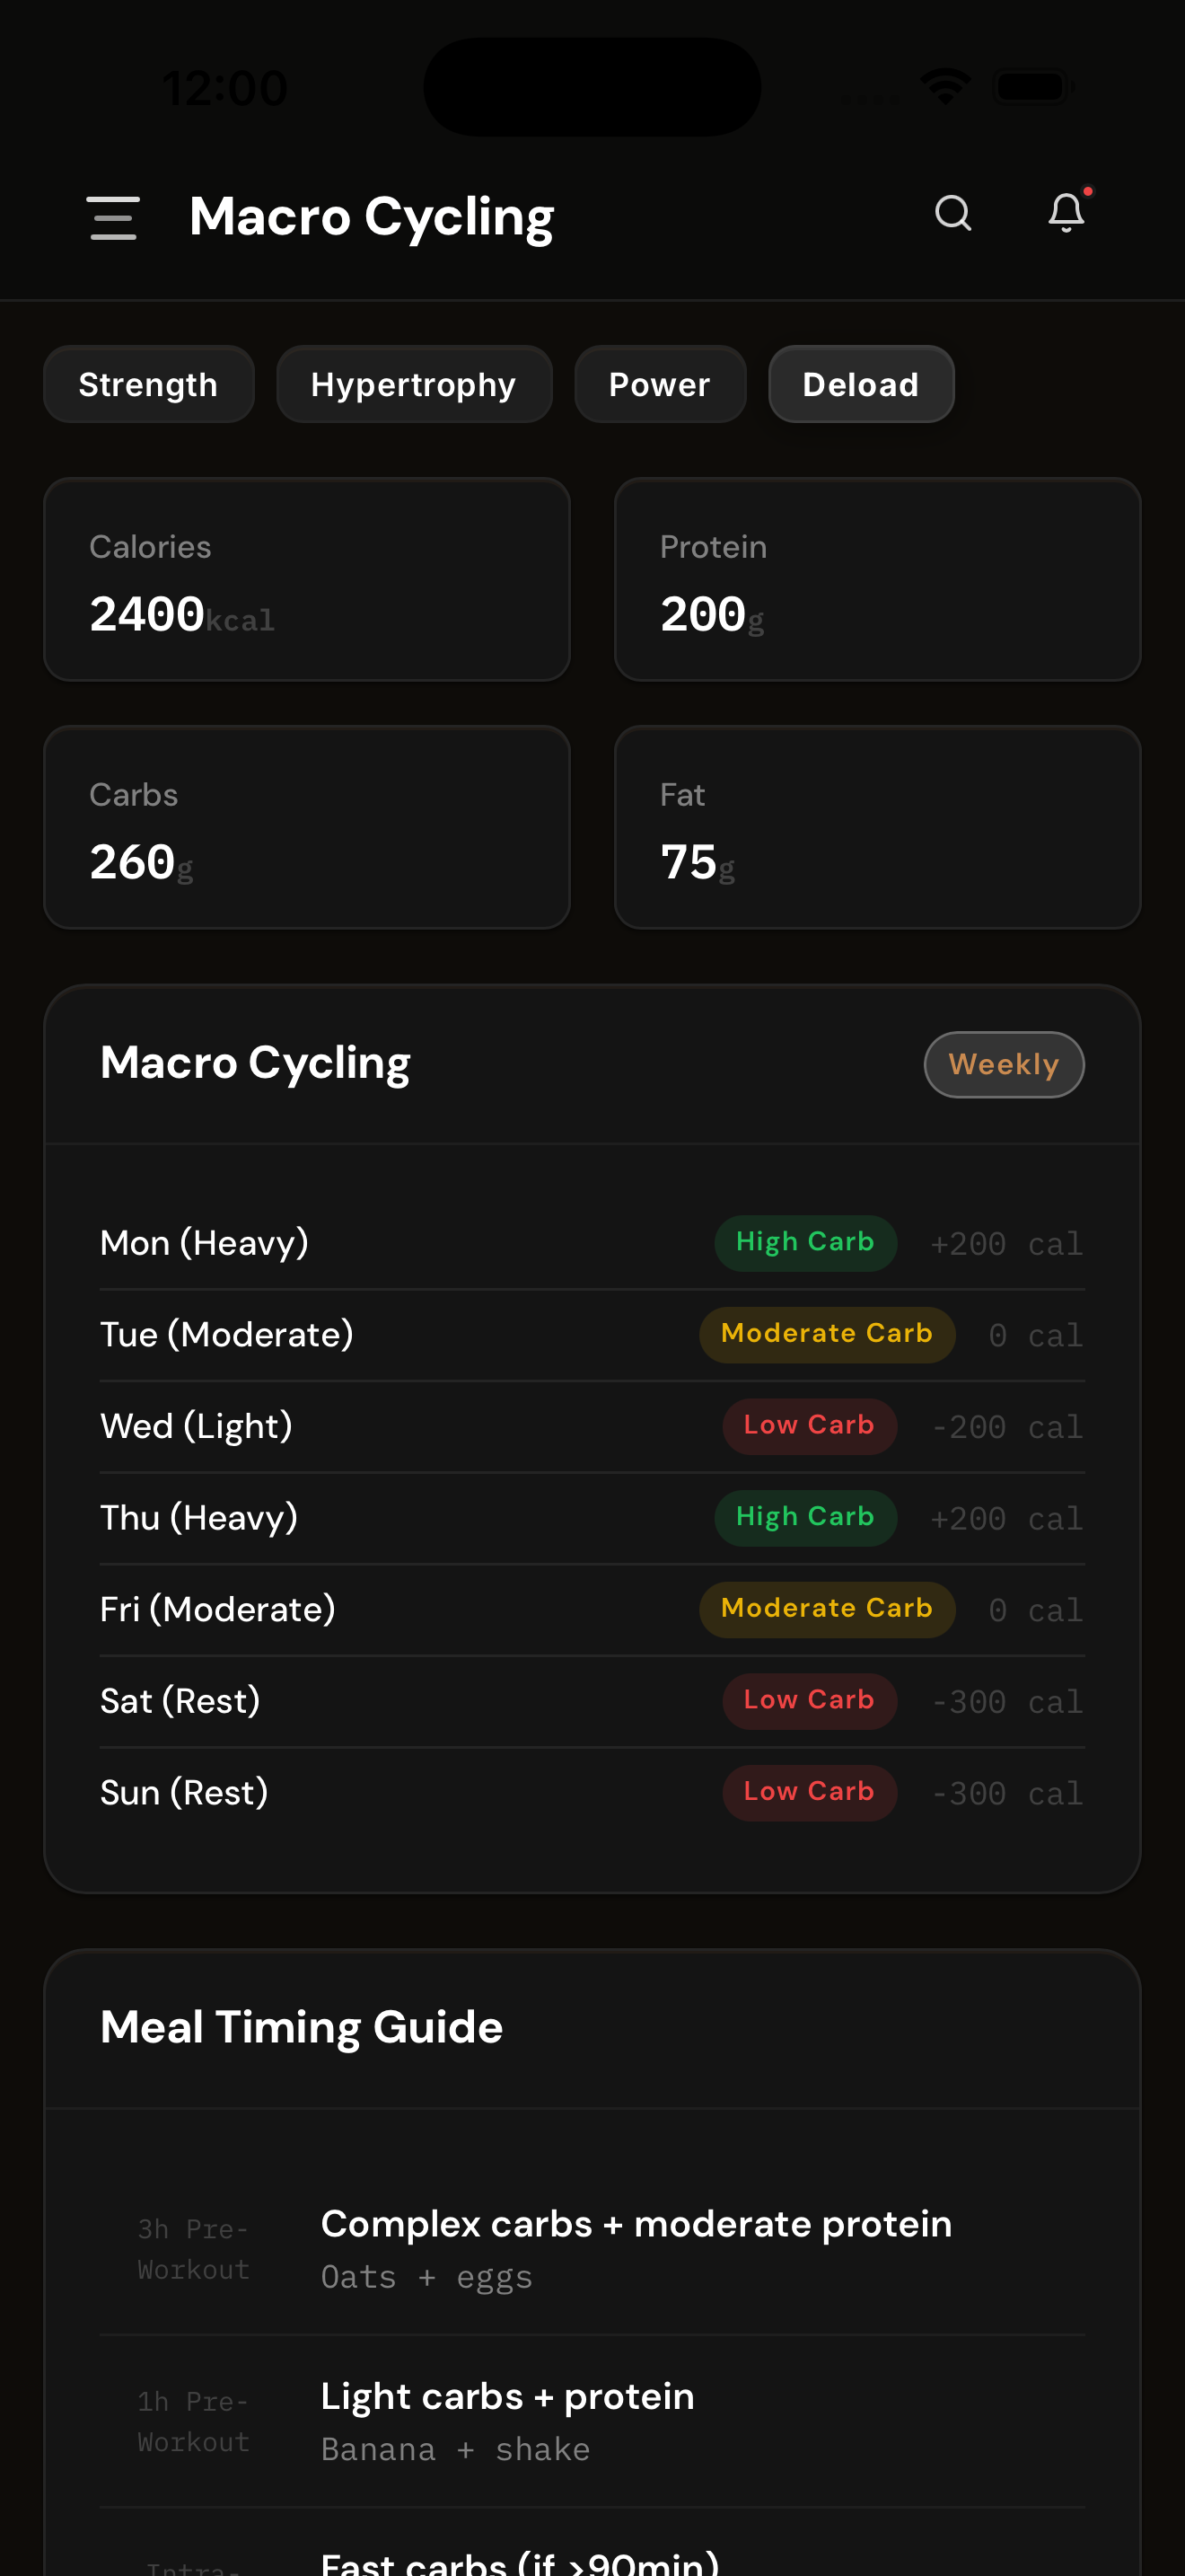
Task: Open the Protein 200g card
Action: 877,579
